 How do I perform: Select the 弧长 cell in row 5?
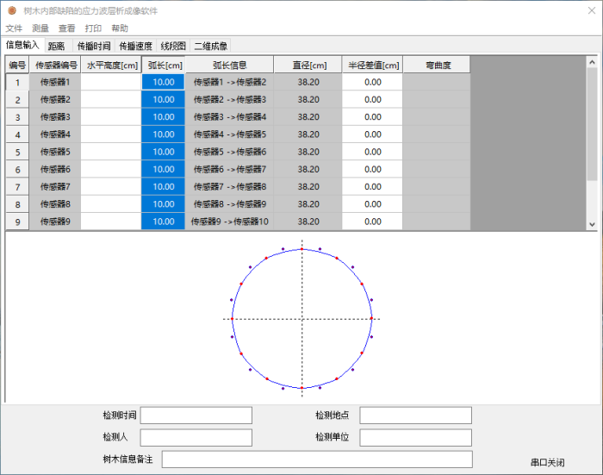click(x=163, y=152)
